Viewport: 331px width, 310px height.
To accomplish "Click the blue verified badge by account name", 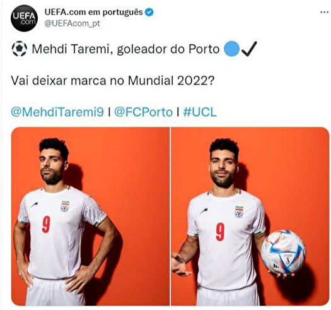I will click(x=149, y=12).
